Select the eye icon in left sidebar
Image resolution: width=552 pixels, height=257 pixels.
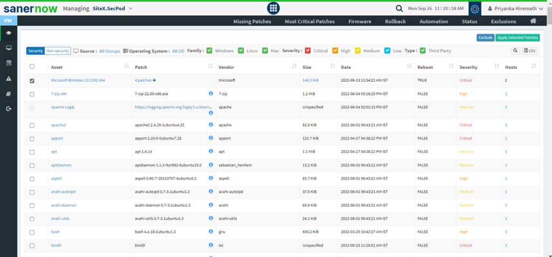click(9, 33)
